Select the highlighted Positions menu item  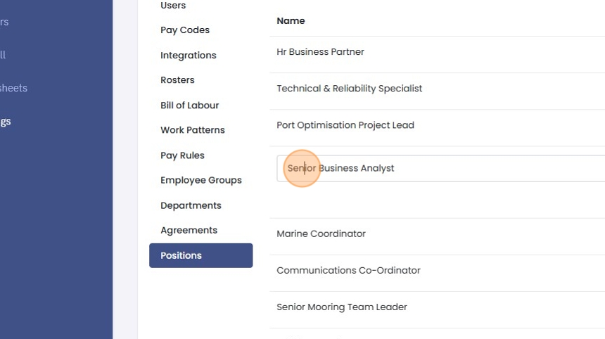click(x=200, y=255)
